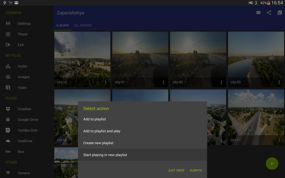Switch to the Albums tab

pos(62,26)
